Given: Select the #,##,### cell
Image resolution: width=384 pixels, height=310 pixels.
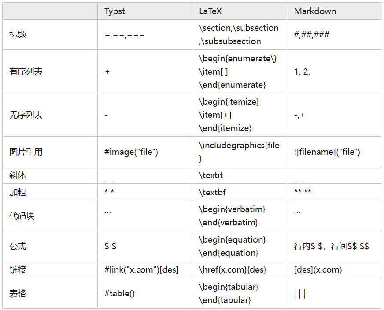Looking at the screenshot, I should (311, 35).
